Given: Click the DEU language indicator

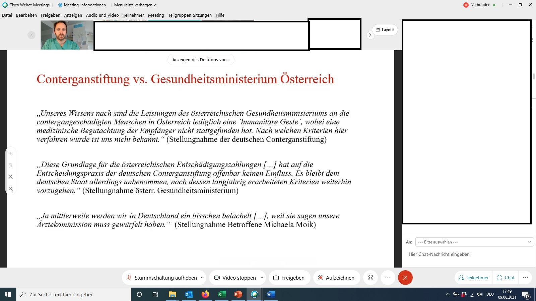Looking at the screenshot, I should 490,294.
